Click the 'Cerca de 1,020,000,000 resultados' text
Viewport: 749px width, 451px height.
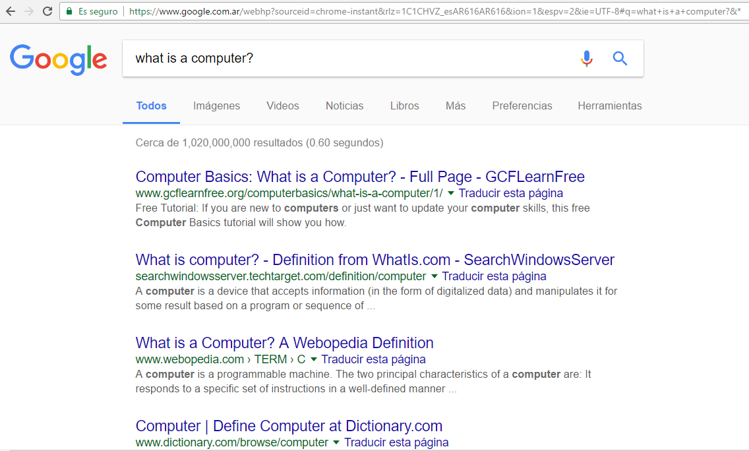tap(259, 143)
